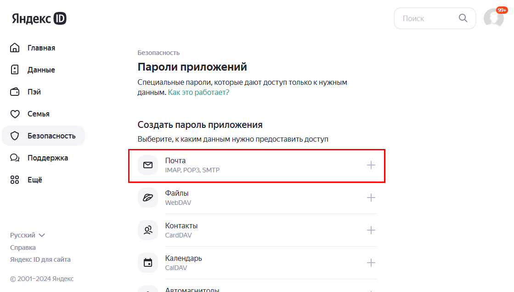Screen dimensions: 514x292
Task: Click the Файлы disk icon
Action: [x=148, y=198]
